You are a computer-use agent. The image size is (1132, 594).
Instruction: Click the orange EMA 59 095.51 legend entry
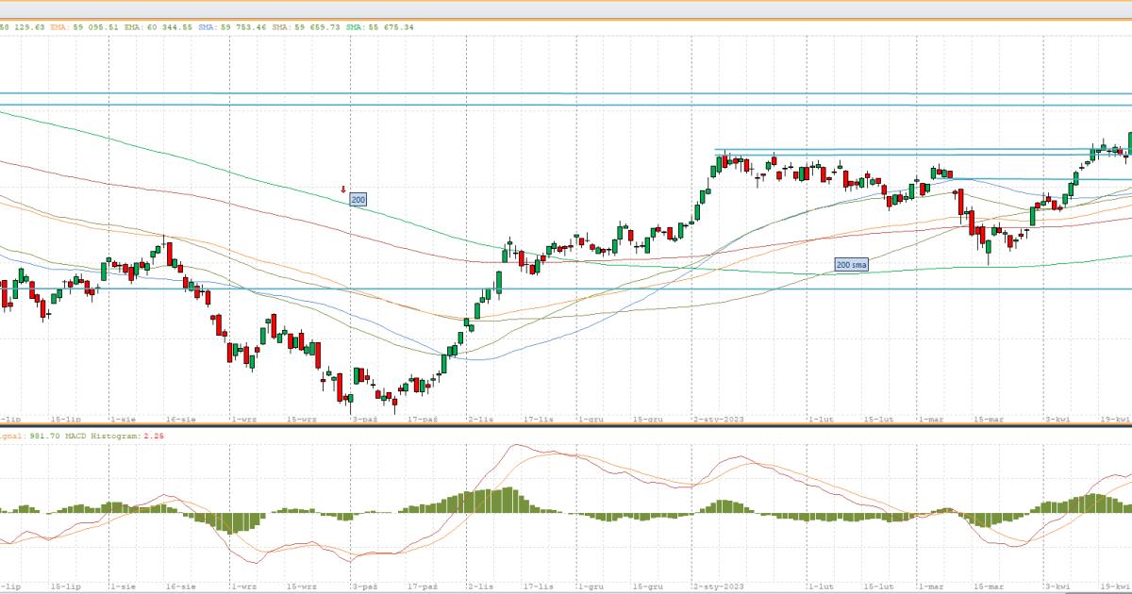coord(96,27)
